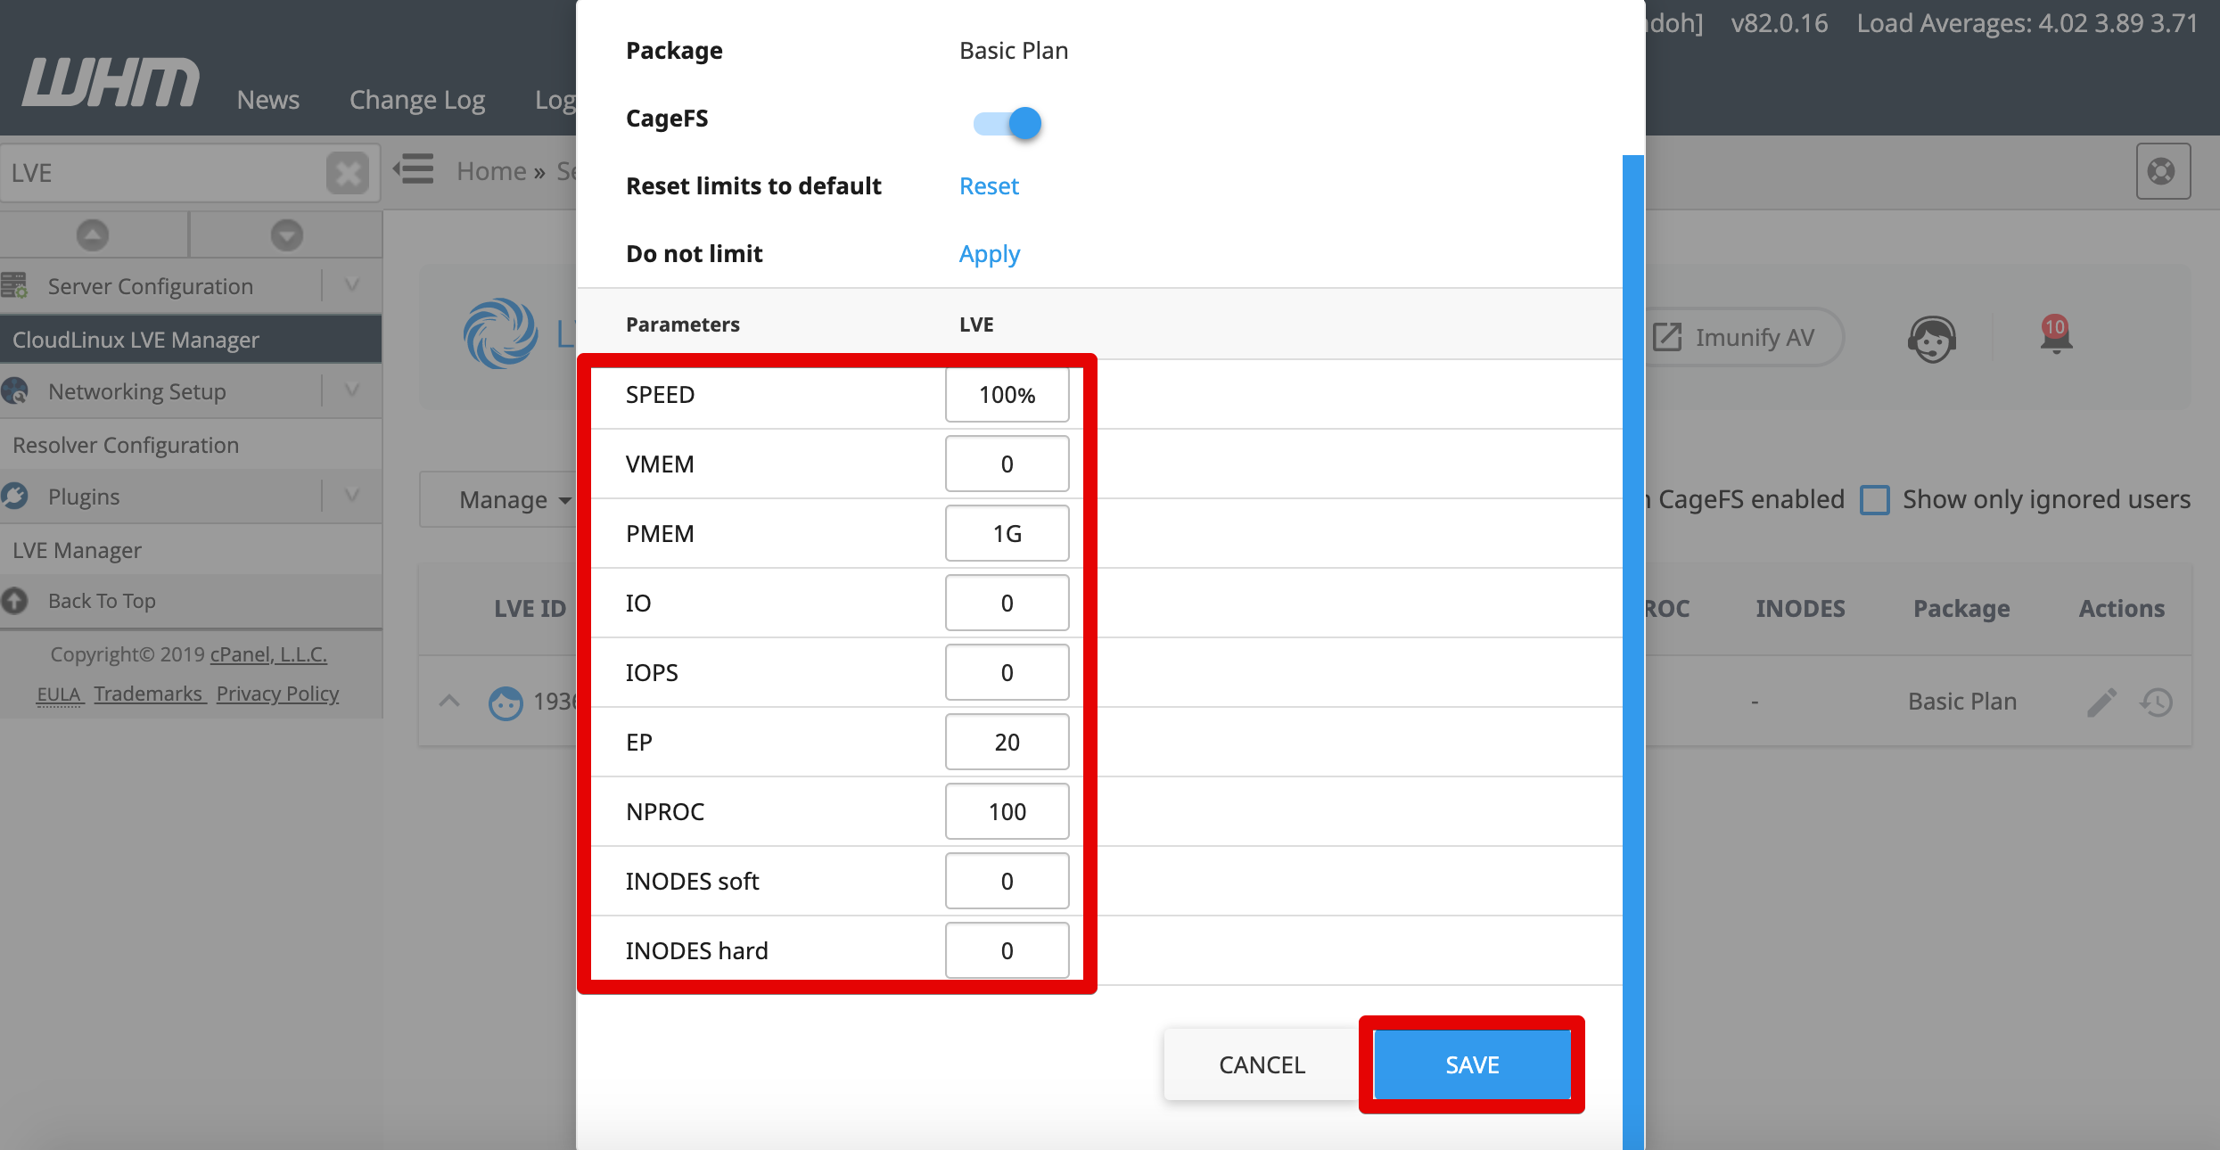Collapse the sidebar menu with hamburger icon

415,168
